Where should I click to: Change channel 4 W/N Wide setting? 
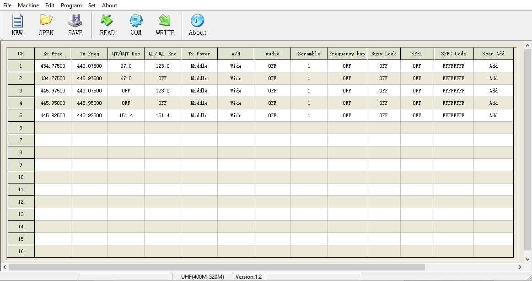pos(236,103)
